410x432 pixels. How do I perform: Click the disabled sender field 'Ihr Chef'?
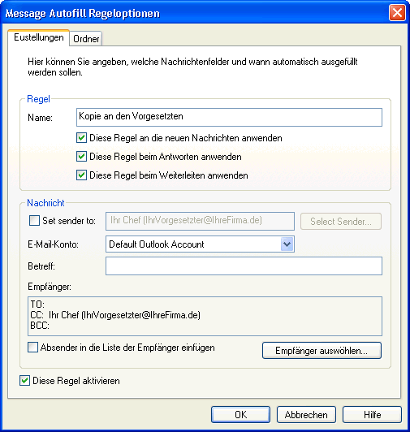(x=200, y=221)
